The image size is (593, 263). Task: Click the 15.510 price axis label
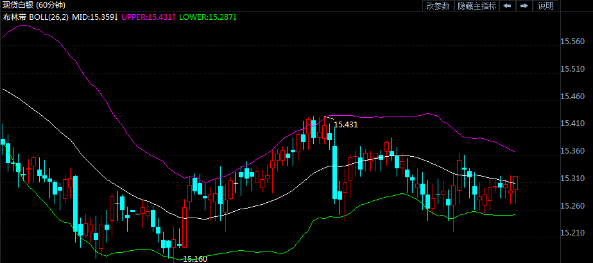tap(572, 69)
